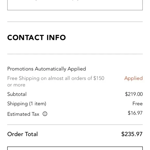Click the Free shipping value

click(138, 104)
